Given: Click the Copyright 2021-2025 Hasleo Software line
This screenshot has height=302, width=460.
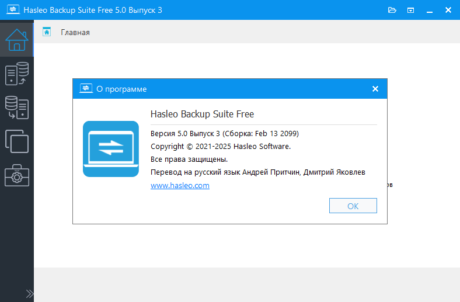Looking at the screenshot, I should 221,146.
